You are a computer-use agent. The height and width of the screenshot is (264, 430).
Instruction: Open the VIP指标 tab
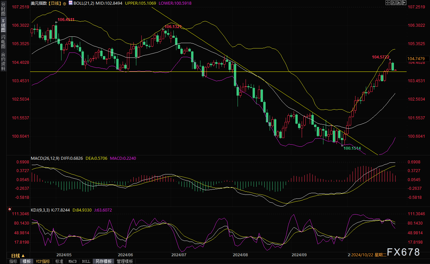tap(43, 261)
